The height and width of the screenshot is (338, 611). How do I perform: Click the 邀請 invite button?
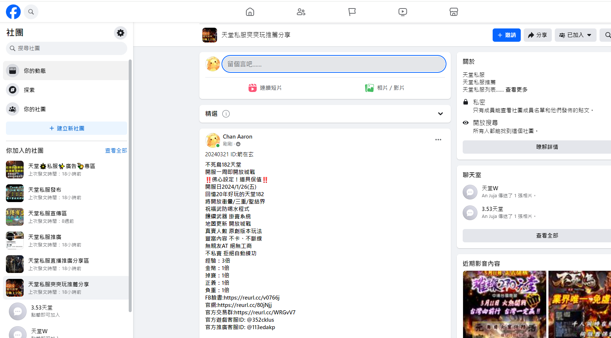click(x=507, y=35)
